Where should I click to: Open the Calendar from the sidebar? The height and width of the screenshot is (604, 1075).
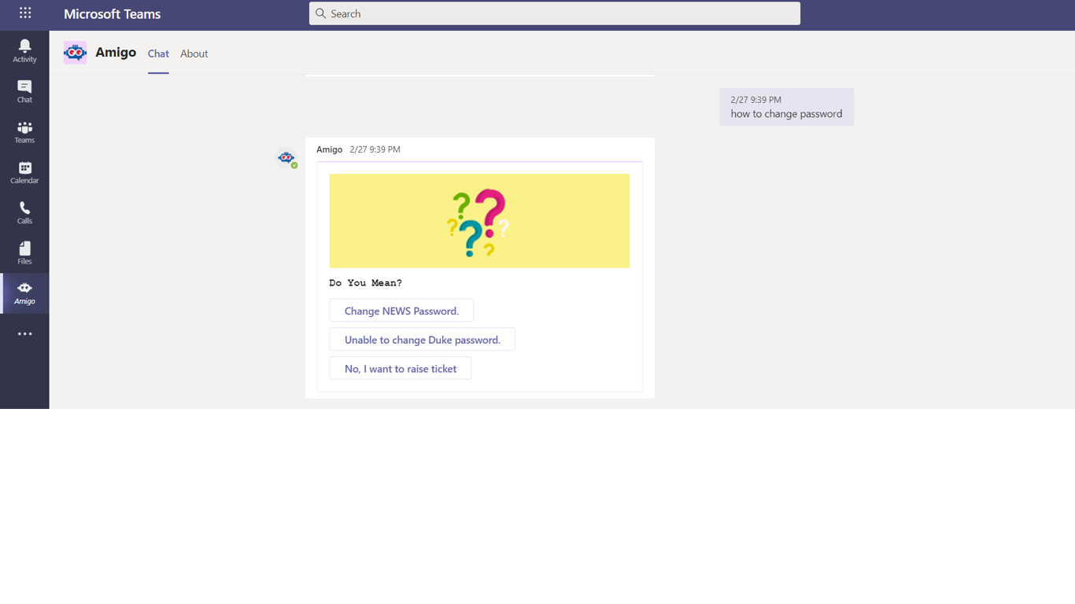click(x=24, y=171)
